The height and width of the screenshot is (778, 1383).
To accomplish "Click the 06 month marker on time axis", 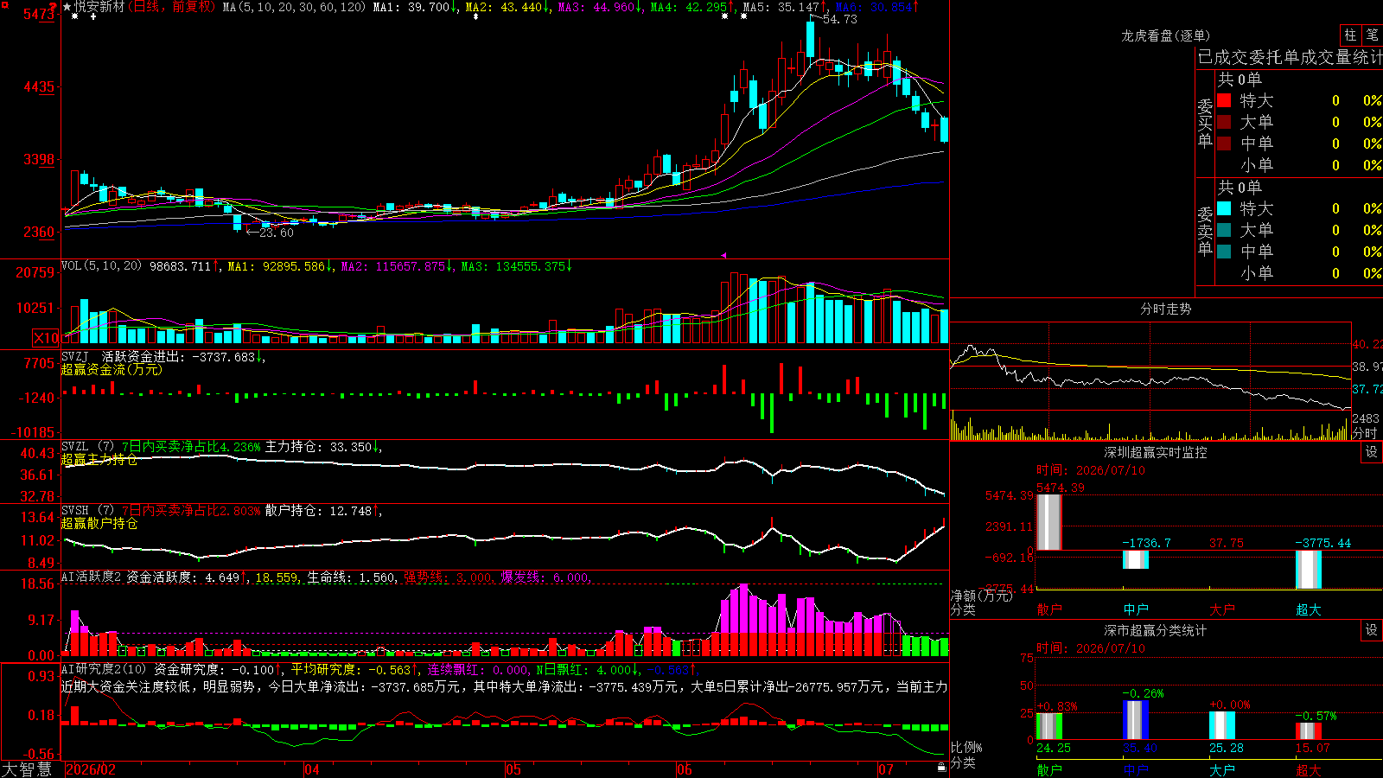I will point(685,769).
